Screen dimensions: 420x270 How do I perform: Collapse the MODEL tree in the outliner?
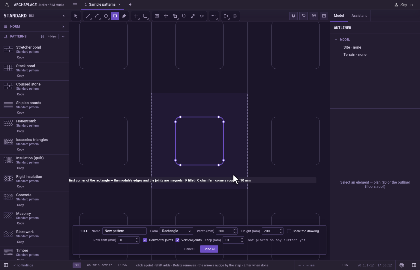point(336,40)
